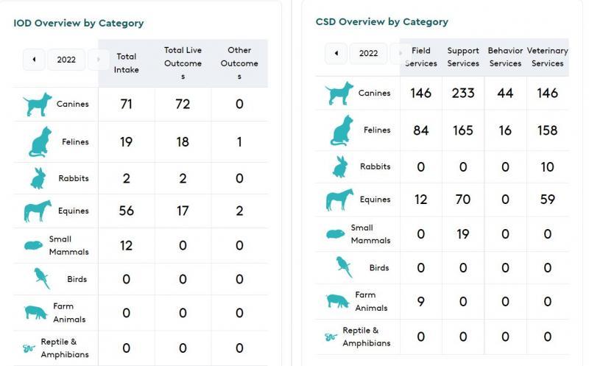Go to previous year in CSD overview
Image resolution: width=589 pixels, height=366 pixels.
coord(336,53)
